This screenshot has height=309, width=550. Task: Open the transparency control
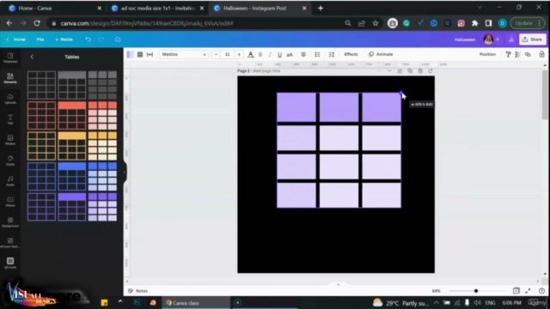pyautogui.click(x=517, y=54)
